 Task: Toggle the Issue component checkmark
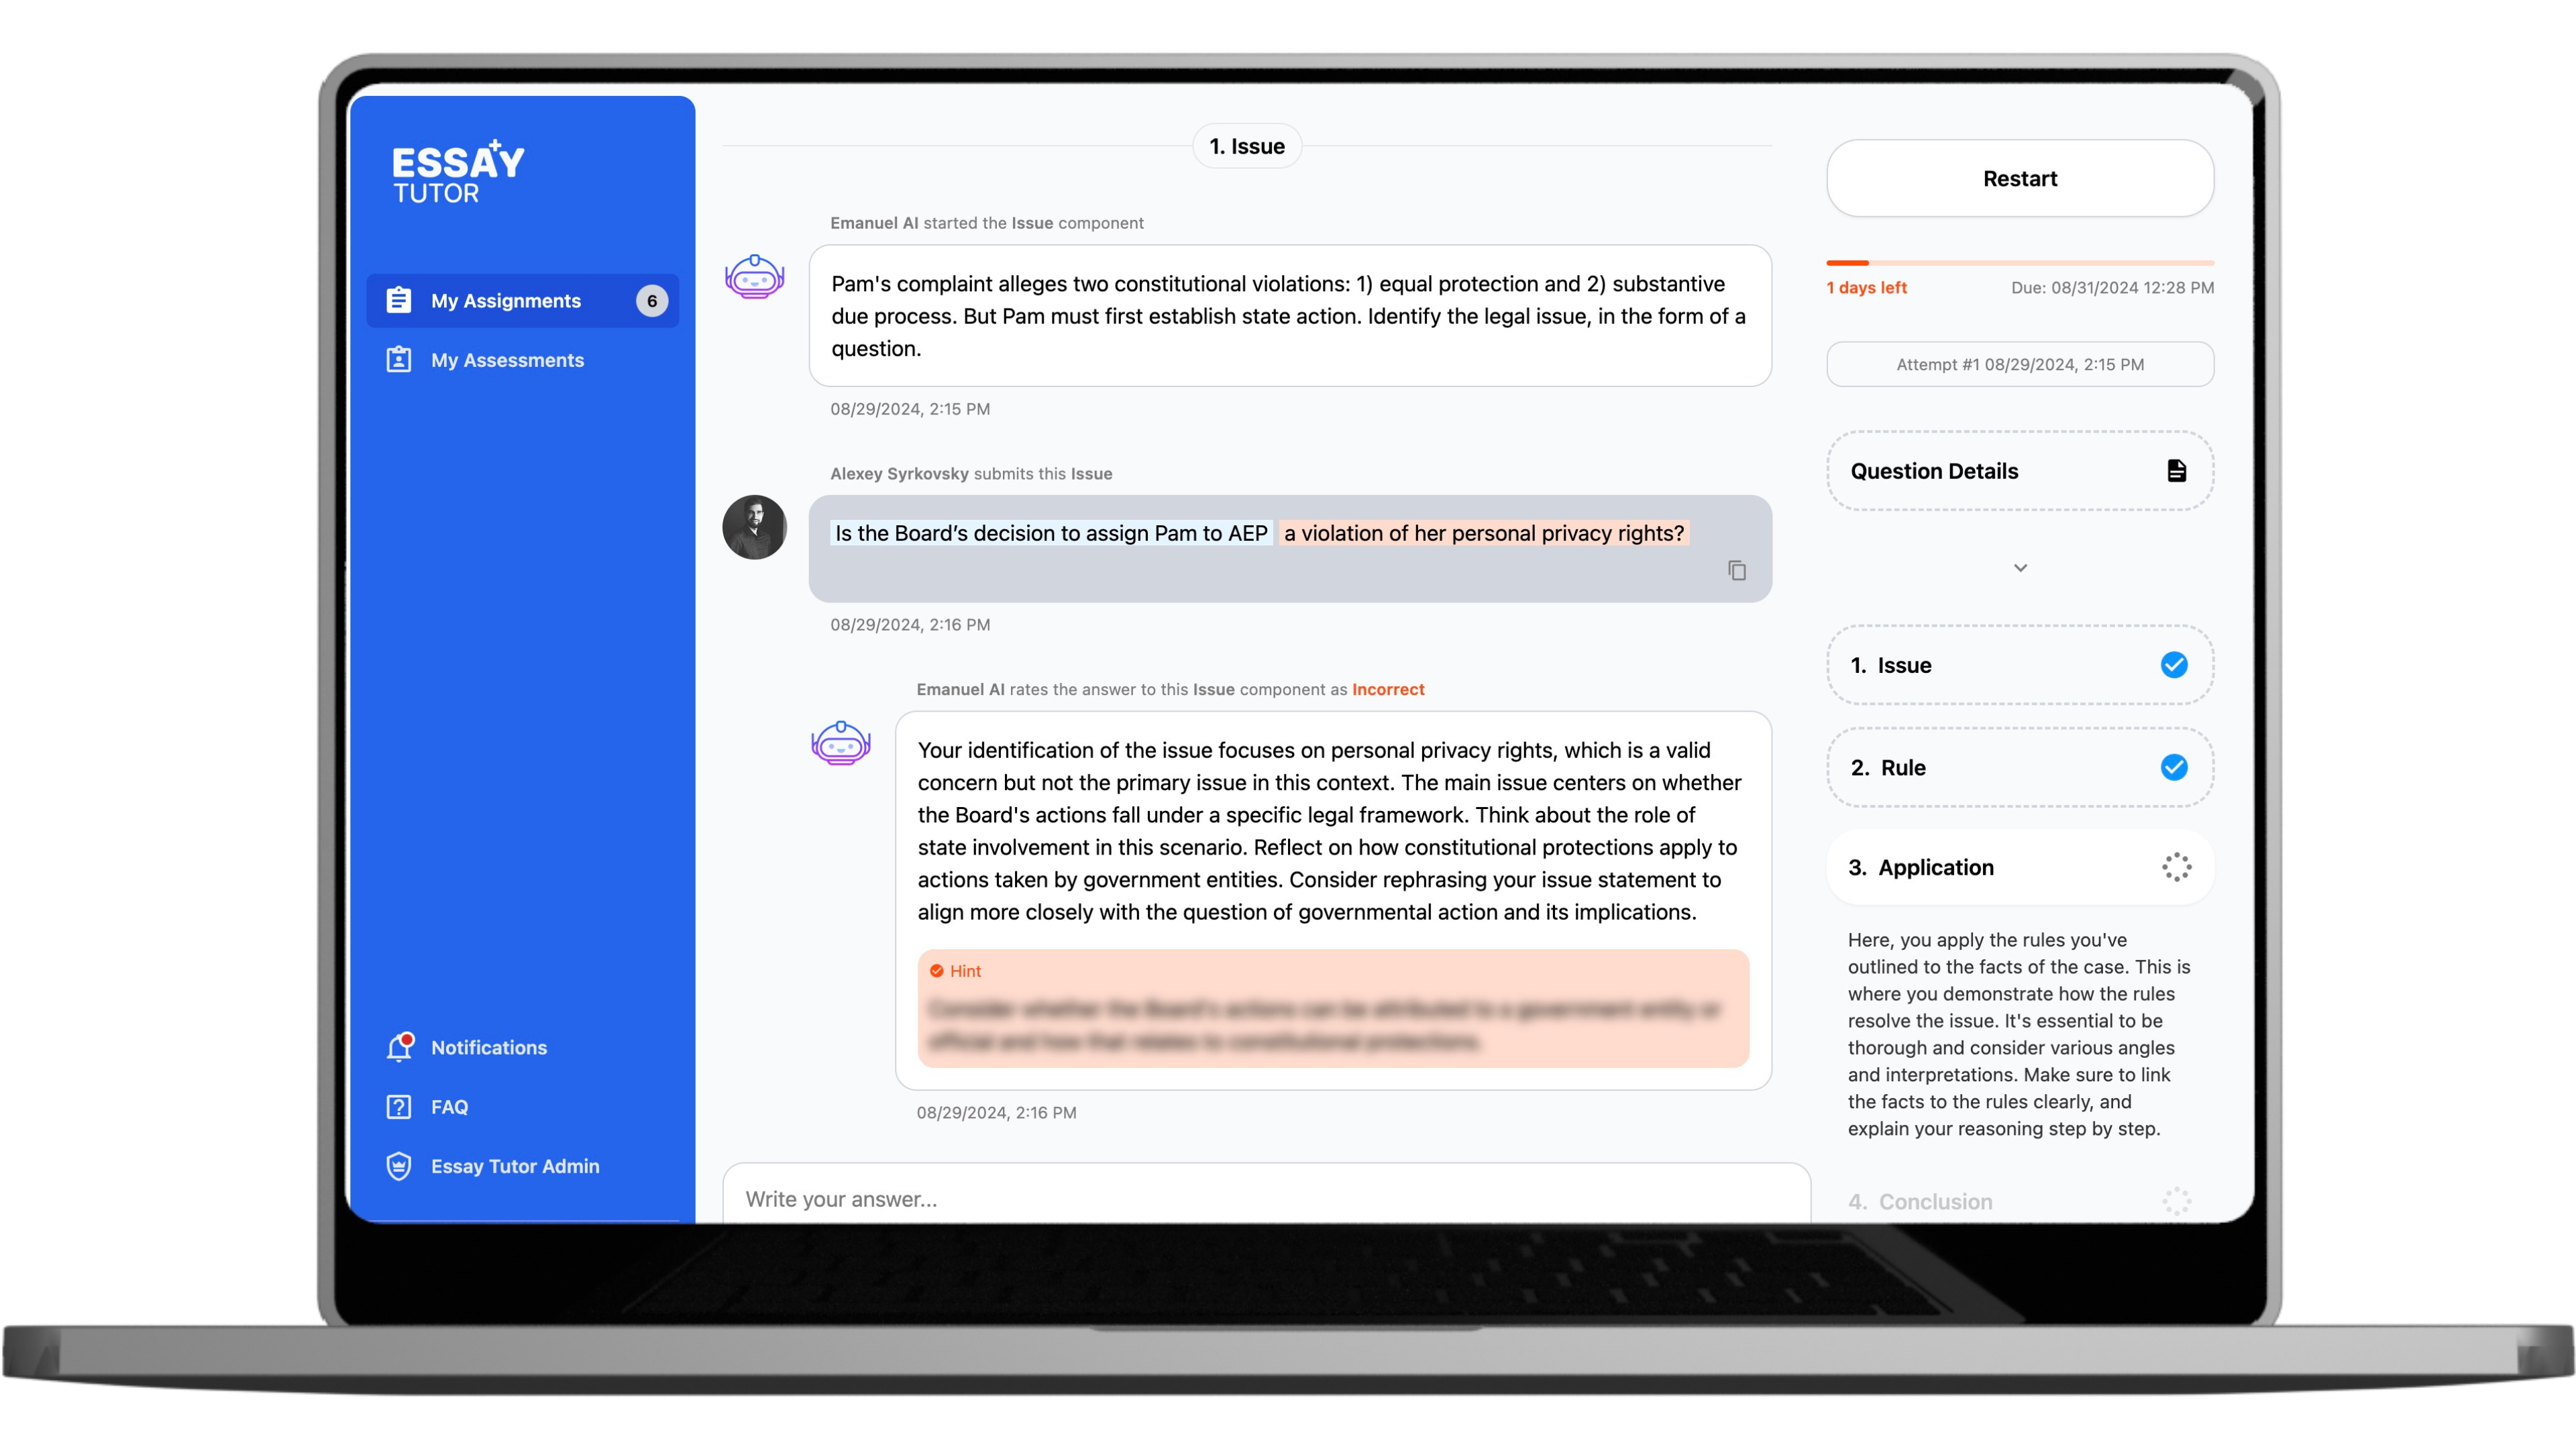click(x=2173, y=665)
